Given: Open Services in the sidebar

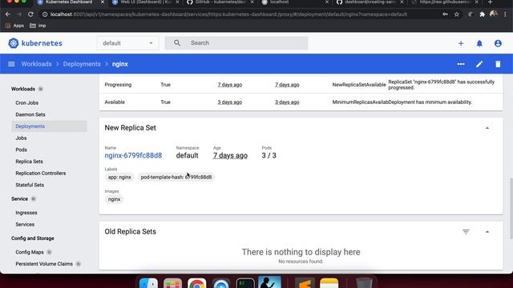Looking at the screenshot, I should 25,225.
